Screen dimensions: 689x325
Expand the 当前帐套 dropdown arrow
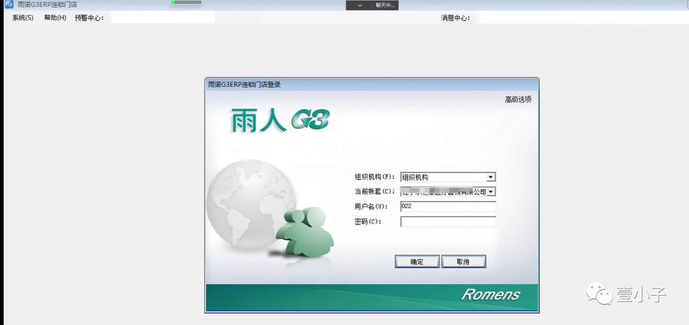pos(492,192)
